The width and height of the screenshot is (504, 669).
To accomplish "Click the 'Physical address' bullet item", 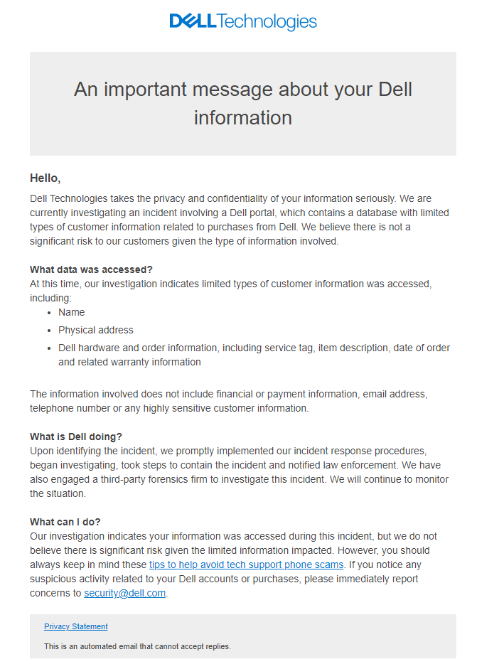I will pos(96,330).
